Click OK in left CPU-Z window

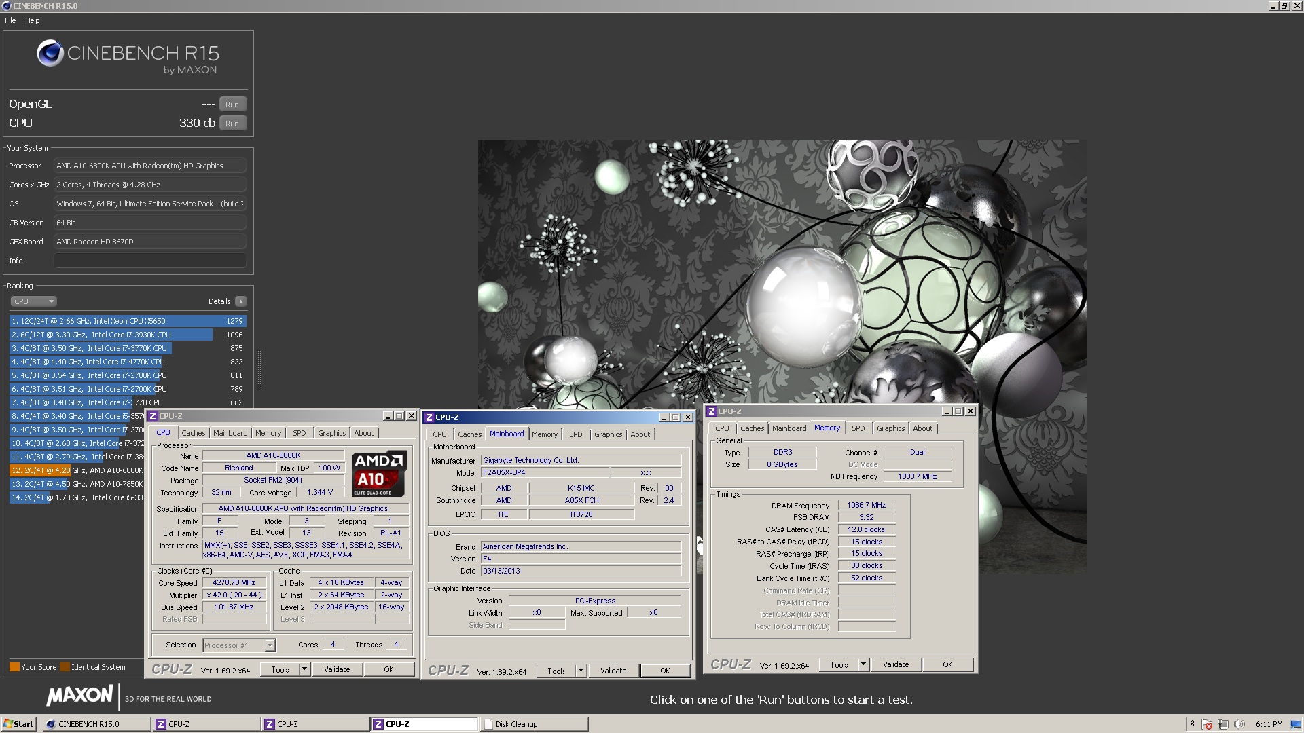tap(388, 670)
